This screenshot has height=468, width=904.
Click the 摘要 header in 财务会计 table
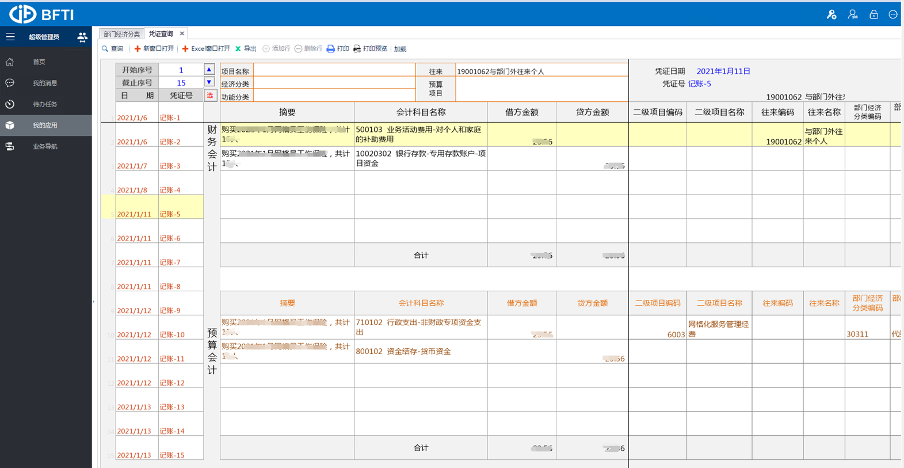coord(287,112)
